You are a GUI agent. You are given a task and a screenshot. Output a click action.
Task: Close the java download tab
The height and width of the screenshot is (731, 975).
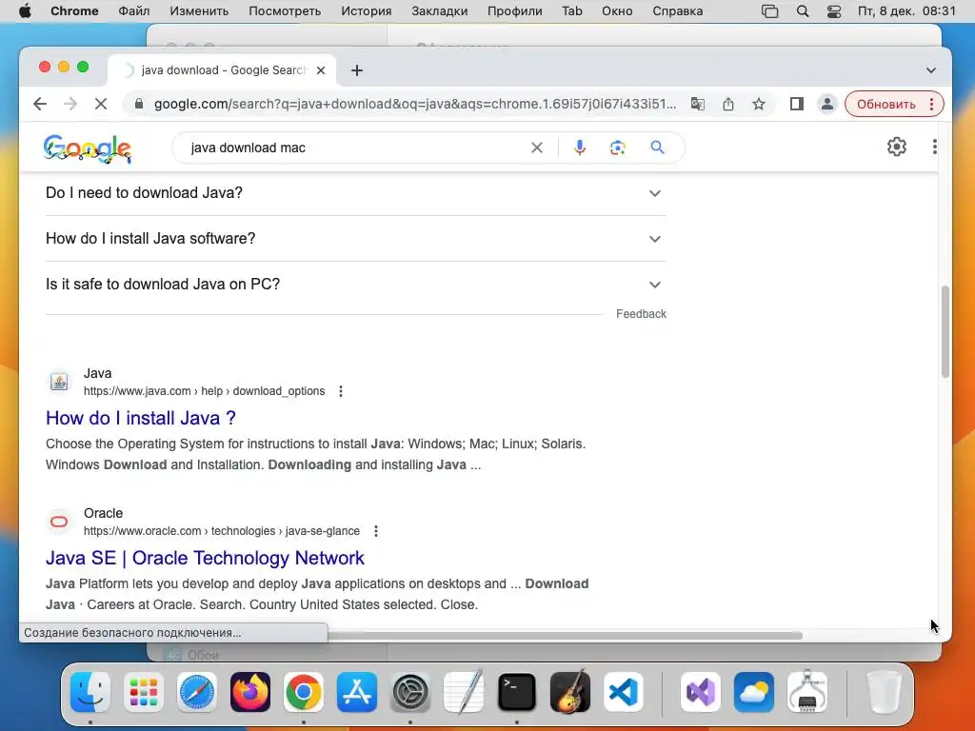click(x=321, y=70)
